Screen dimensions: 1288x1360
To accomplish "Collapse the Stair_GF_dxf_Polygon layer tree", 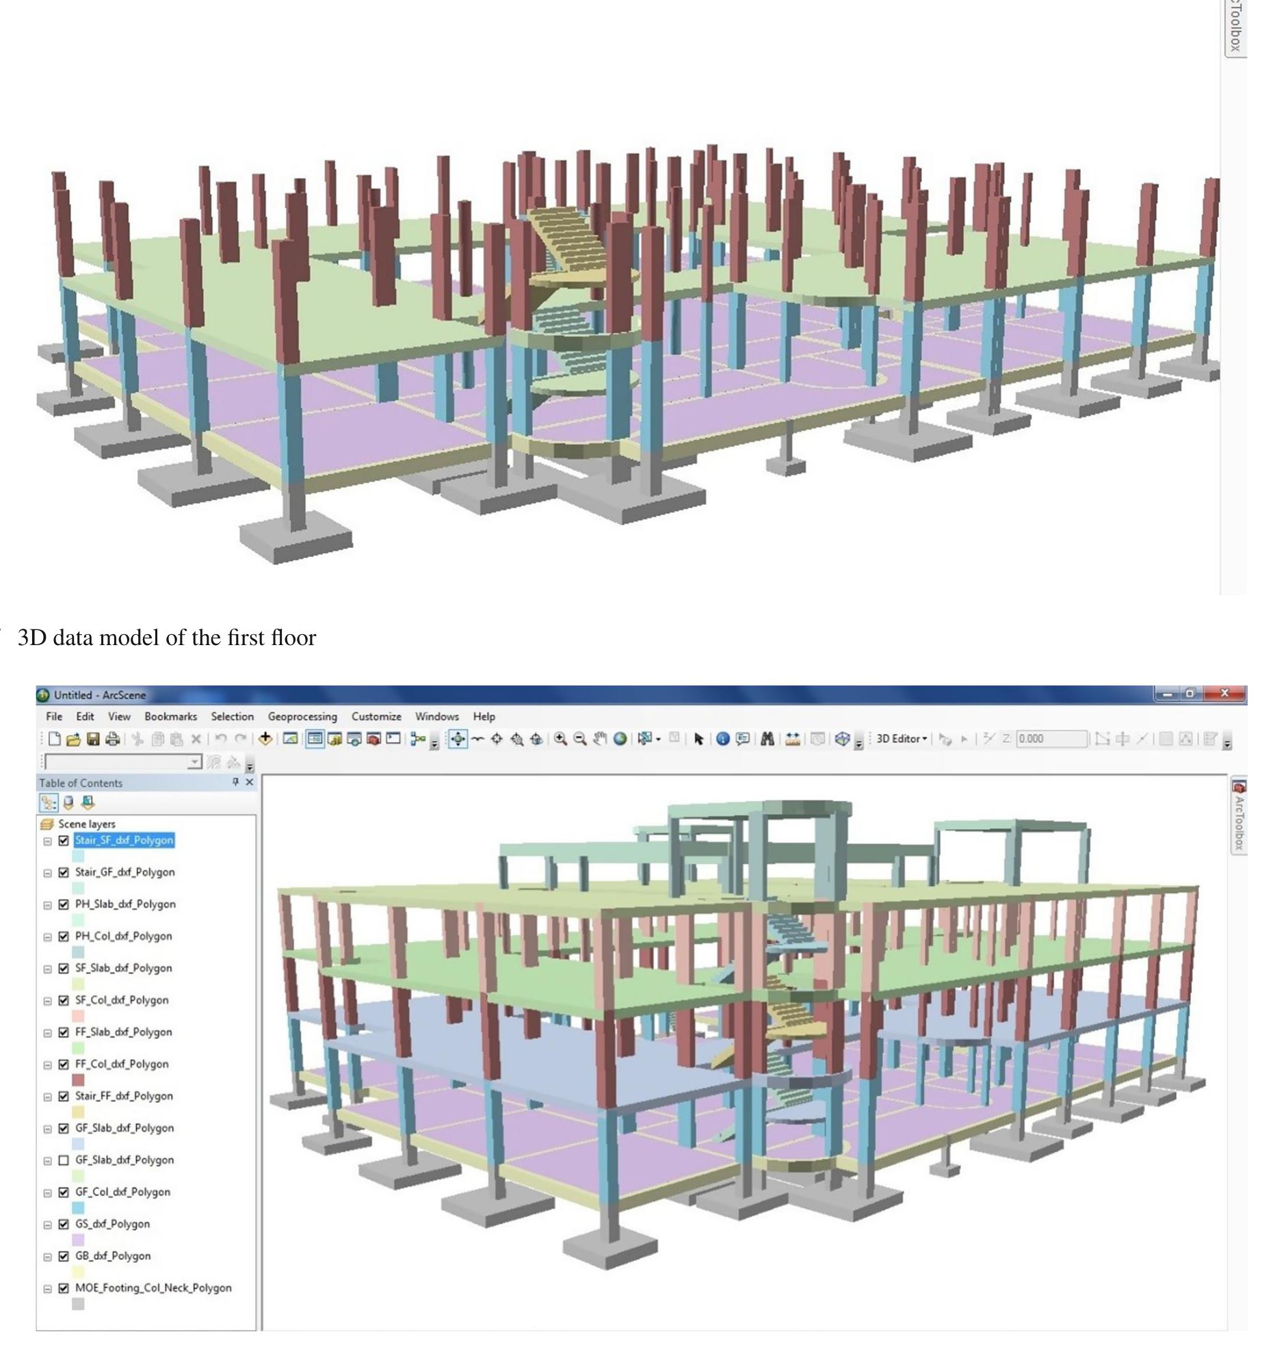I will (x=47, y=872).
